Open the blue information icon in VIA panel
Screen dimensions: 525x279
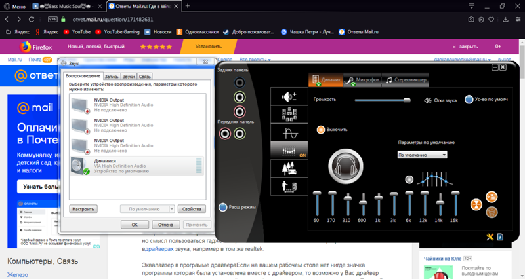pos(500,237)
